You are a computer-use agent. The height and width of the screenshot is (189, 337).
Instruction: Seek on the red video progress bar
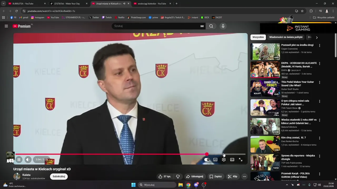[x=130, y=154]
